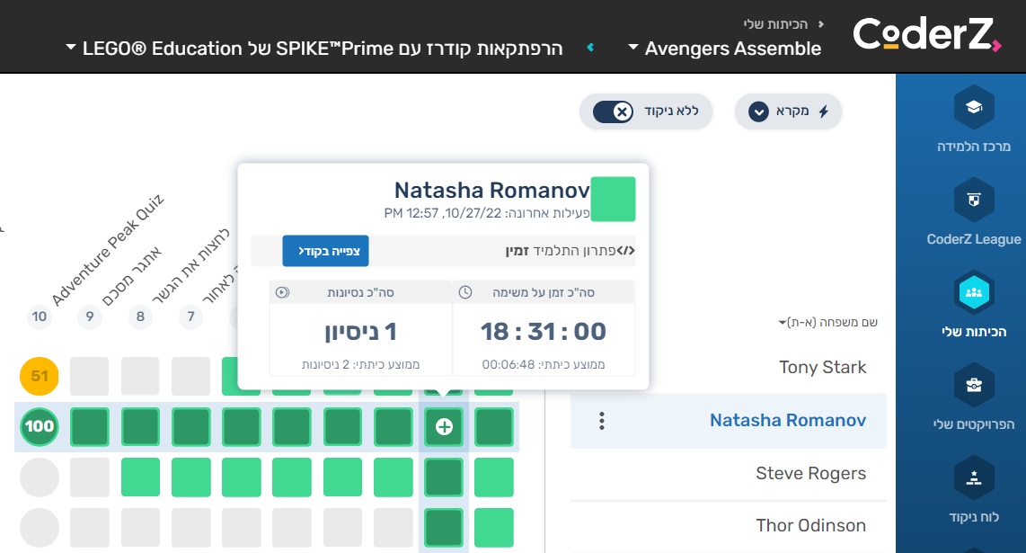Click the view code button
The image size is (1026, 553).
(325, 251)
